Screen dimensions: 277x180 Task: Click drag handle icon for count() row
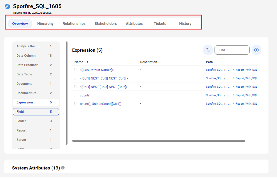click(x=76, y=95)
